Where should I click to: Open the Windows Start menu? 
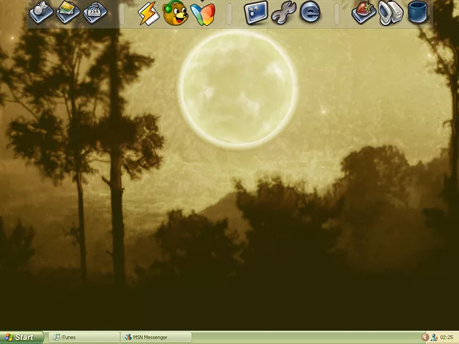click(x=19, y=337)
